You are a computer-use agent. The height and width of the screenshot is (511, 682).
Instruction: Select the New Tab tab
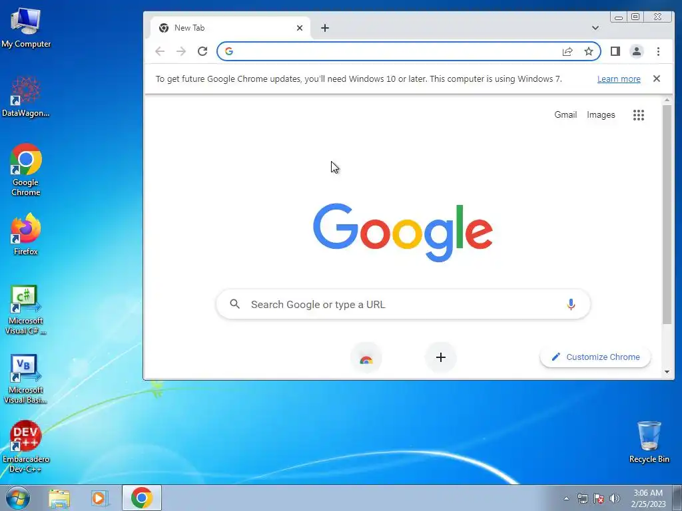pyautogui.click(x=230, y=28)
